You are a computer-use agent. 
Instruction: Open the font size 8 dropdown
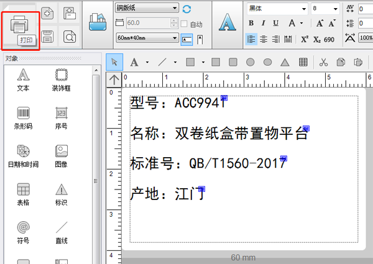[x=325, y=9]
